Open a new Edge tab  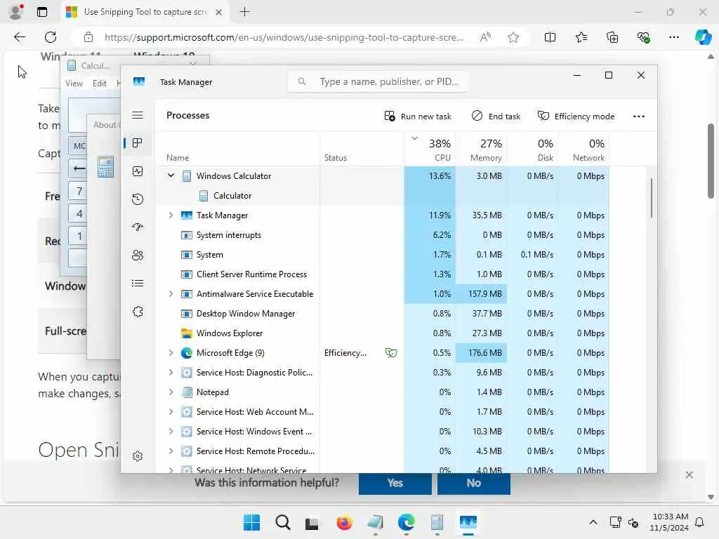click(245, 12)
